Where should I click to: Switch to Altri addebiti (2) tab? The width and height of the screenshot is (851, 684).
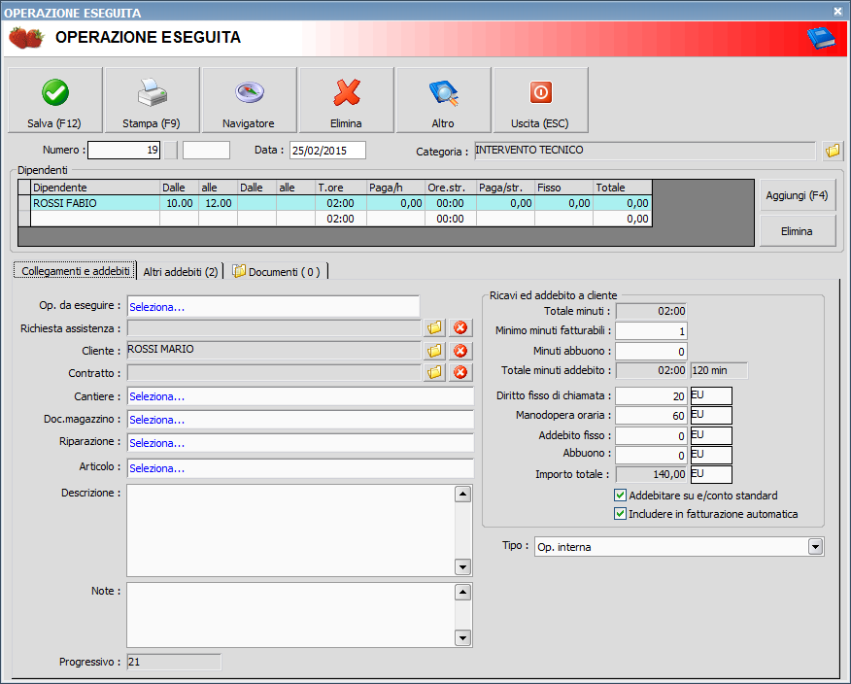(180, 271)
